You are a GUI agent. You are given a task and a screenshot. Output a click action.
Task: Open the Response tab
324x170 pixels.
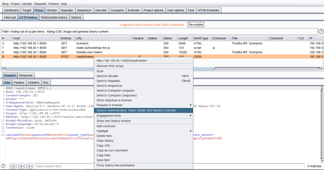coord(26,75)
